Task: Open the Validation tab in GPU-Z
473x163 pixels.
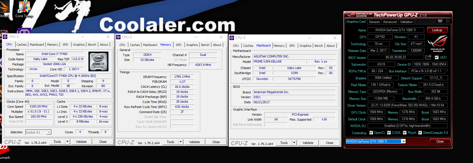Action: (x=406, y=22)
